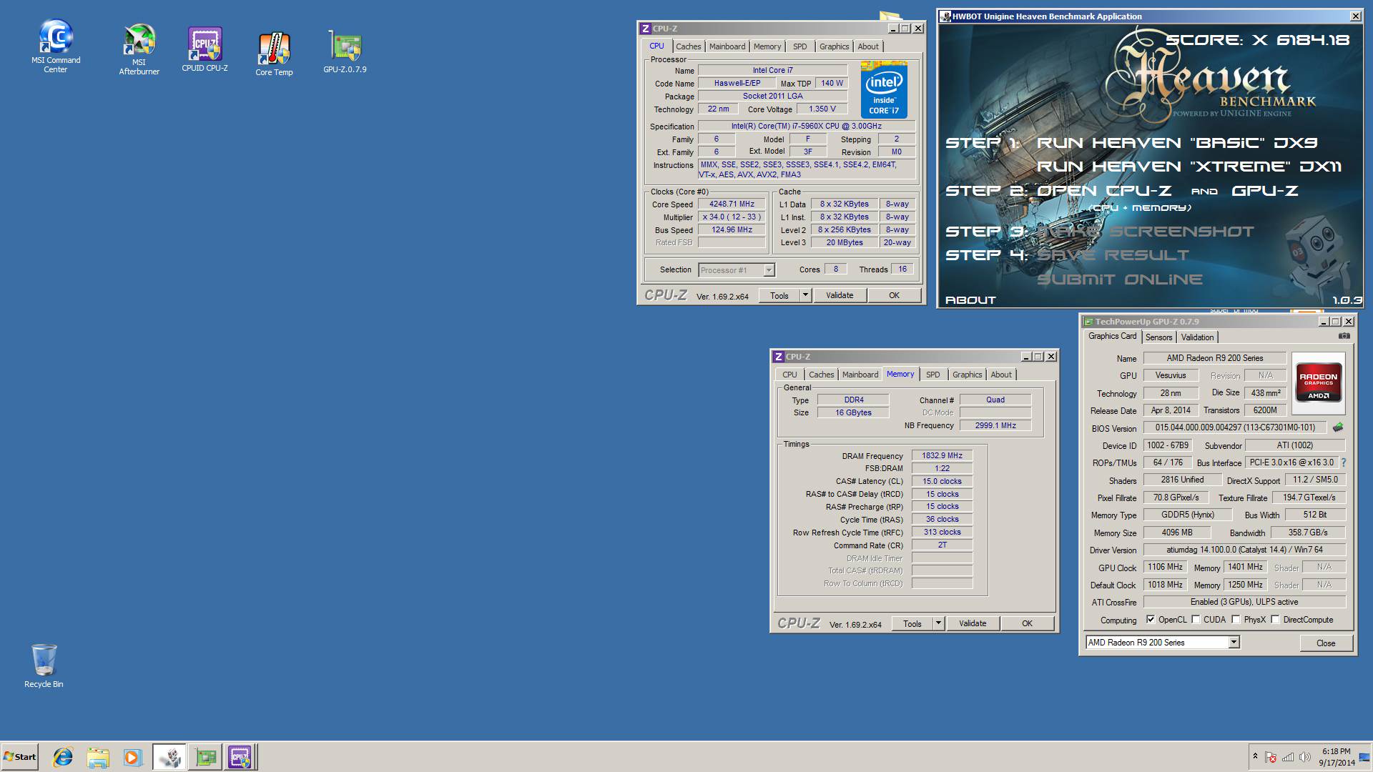
Task: Run Heaven "Basic" DX9 benchmark
Action: 1177,142
